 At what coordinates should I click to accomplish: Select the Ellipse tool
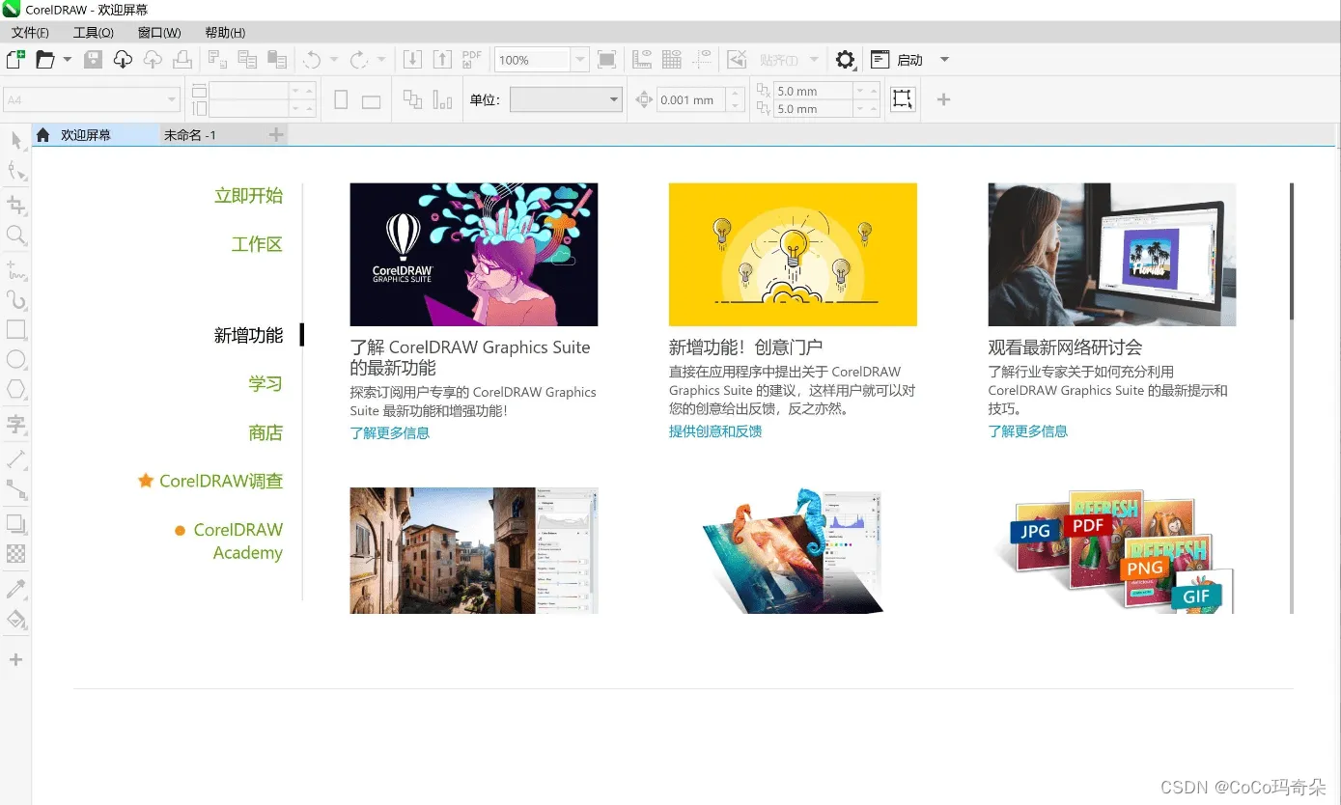coord(16,360)
